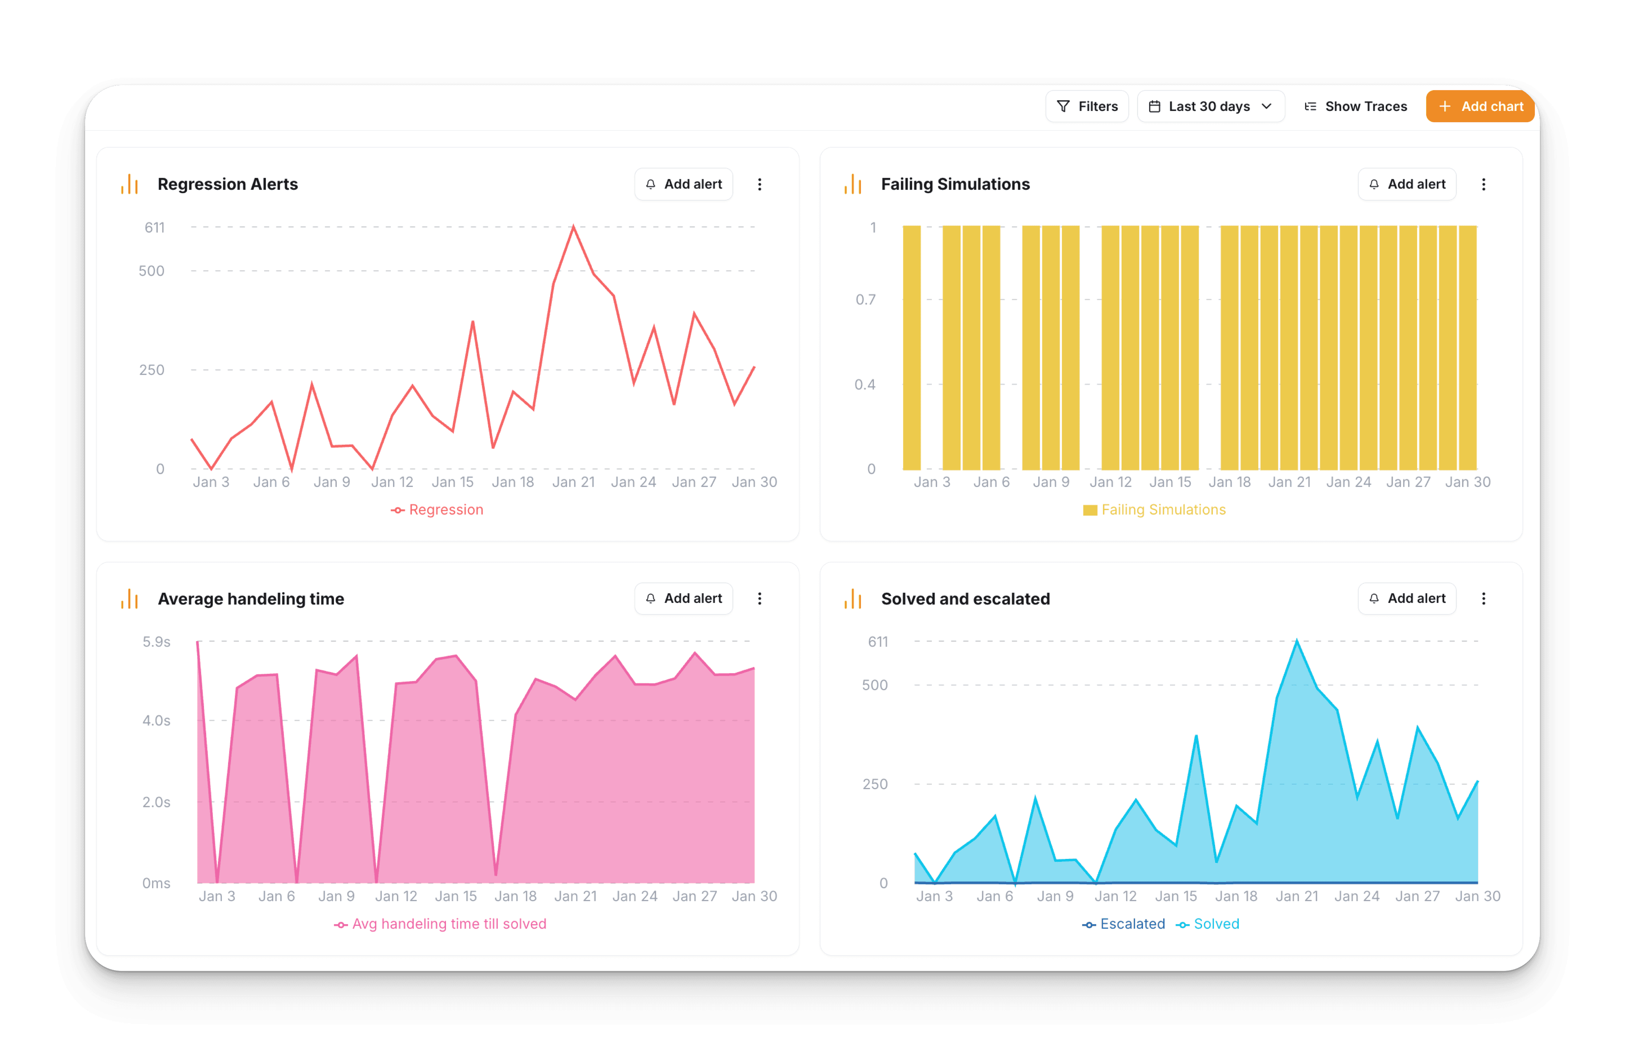Screen dimensions: 1625x1056
Task: Add alert to Solved and escalated chart
Action: click(1406, 599)
